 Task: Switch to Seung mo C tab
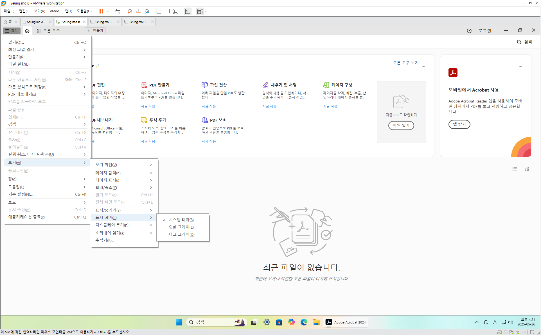[x=103, y=22]
